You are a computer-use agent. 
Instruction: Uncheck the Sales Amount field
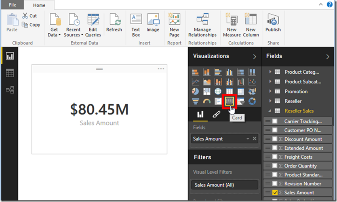[x=275, y=193]
